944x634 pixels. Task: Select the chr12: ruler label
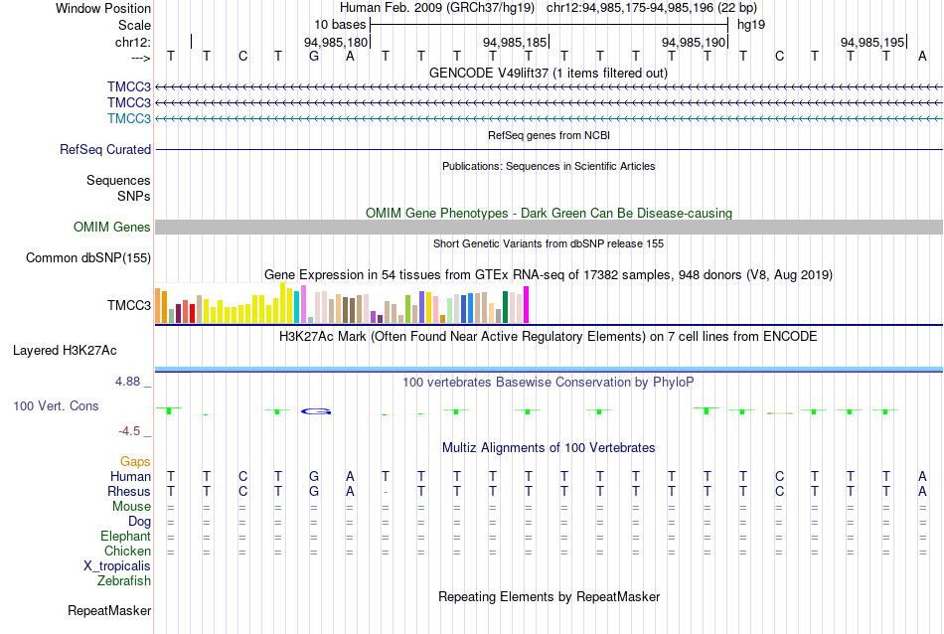[x=133, y=42]
